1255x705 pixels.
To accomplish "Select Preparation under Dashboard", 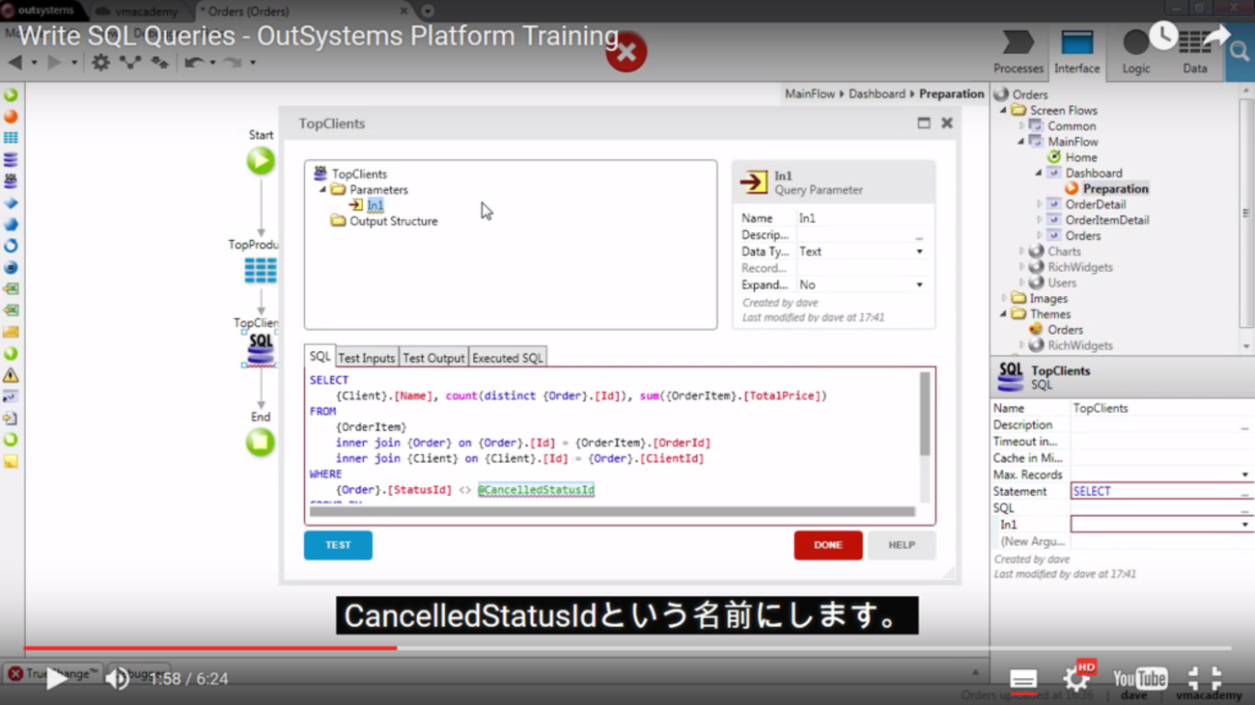I will pyautogui.click(x=1115, y=188).
